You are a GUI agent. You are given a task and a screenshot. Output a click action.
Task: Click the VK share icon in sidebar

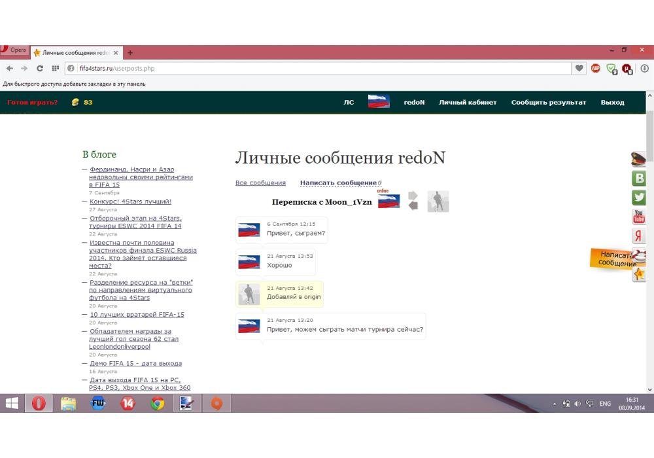(639, 178)
